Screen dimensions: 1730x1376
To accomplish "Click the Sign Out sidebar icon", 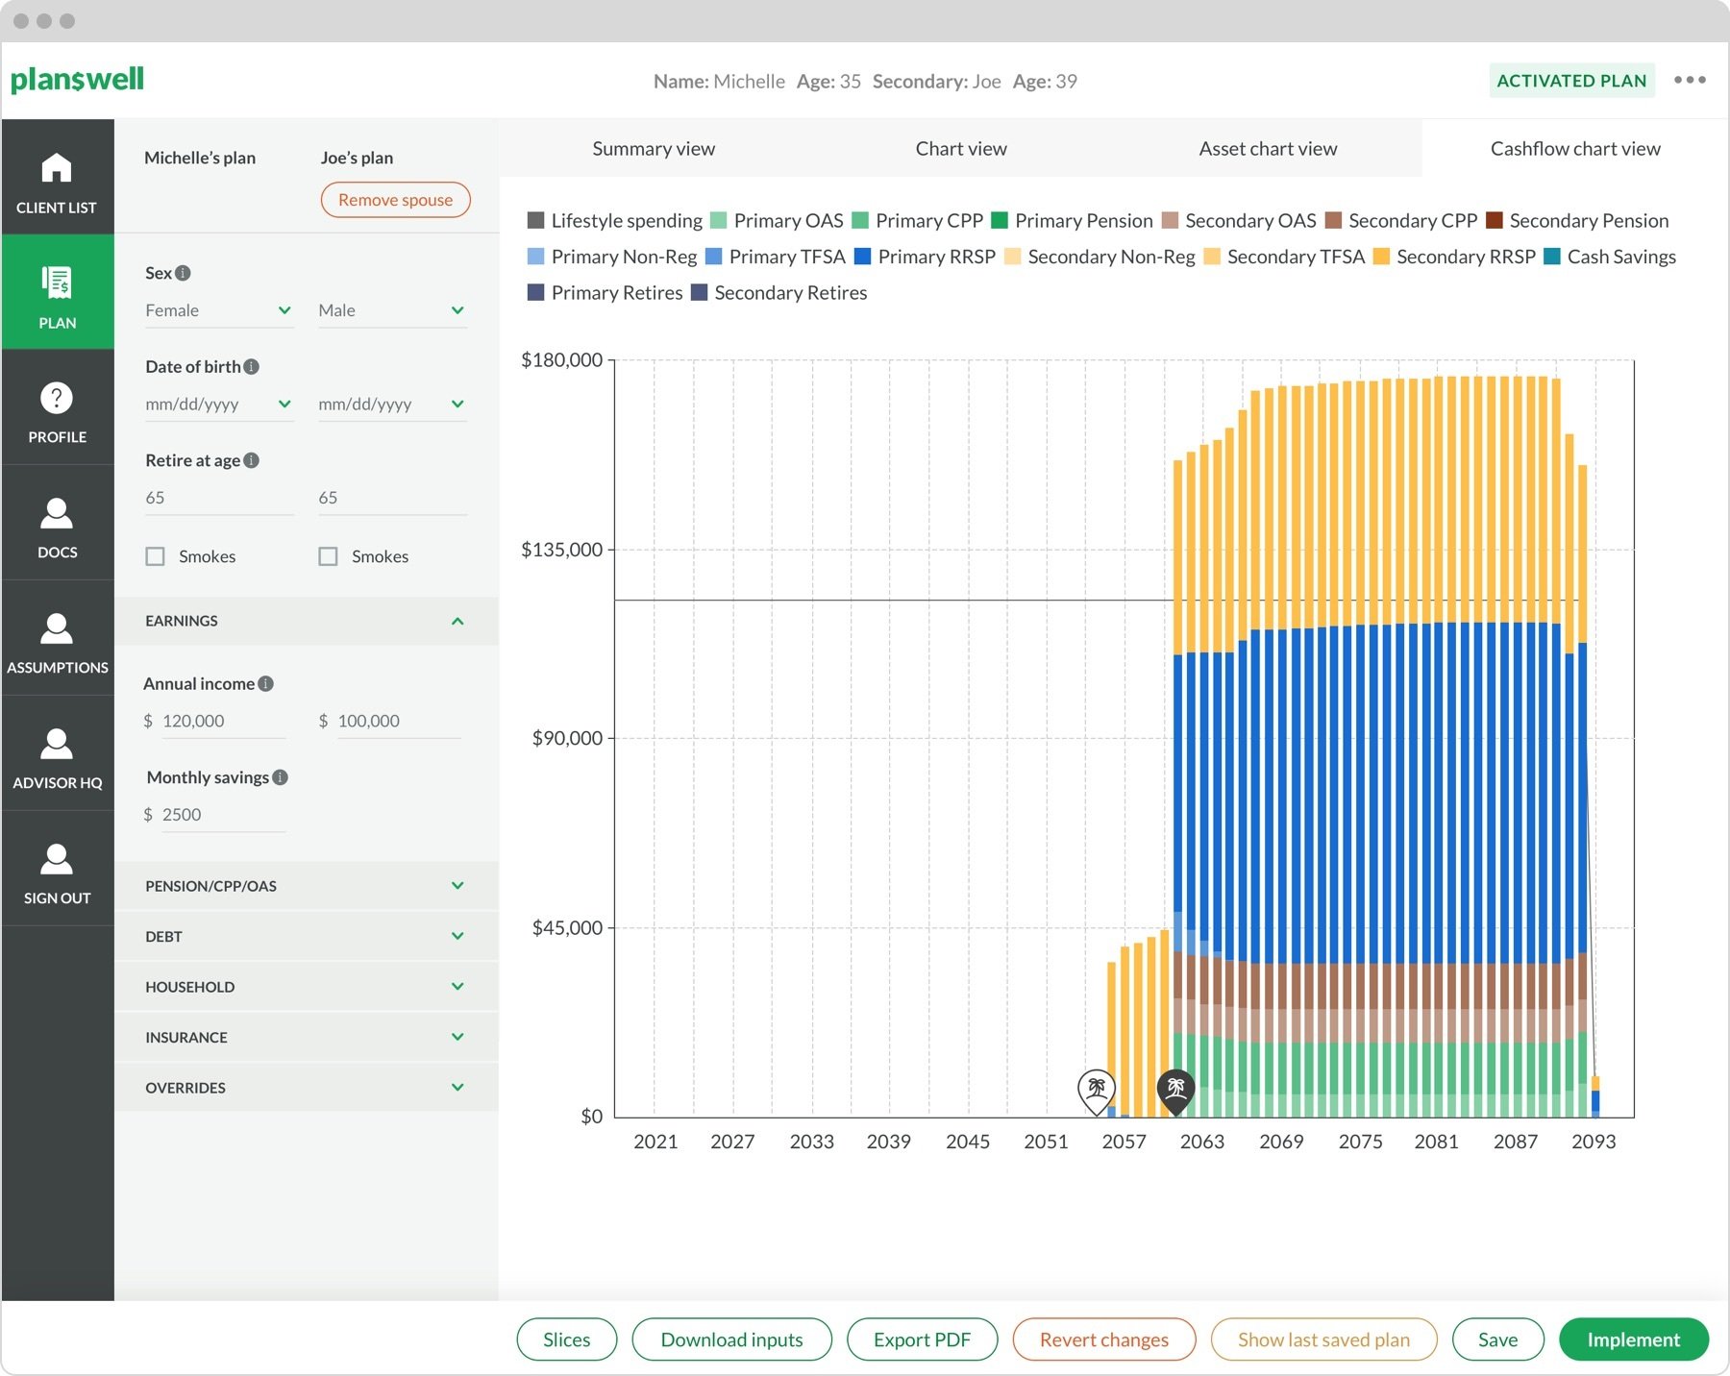I will click(57, 859).
